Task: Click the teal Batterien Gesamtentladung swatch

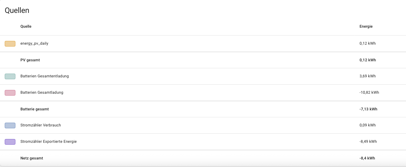Action: pyautogui.click(x=10, y=76)
